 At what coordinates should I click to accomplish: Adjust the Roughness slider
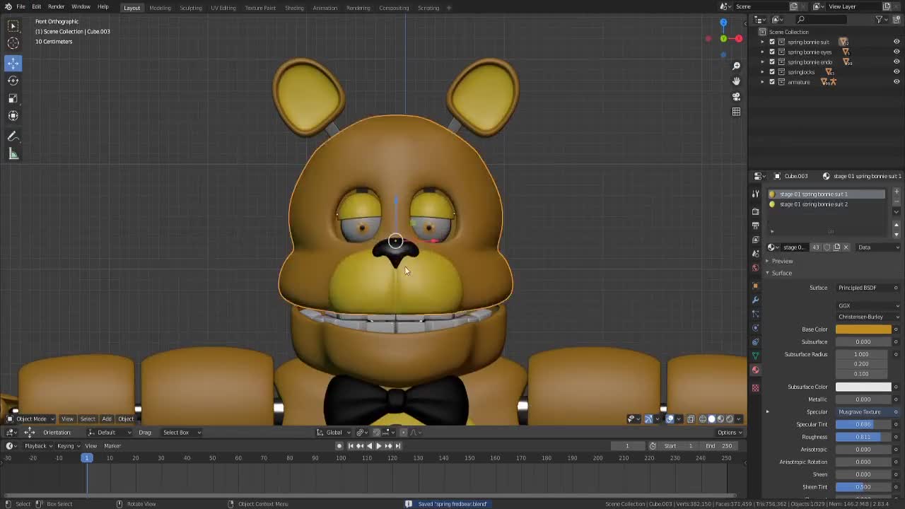point(863,437)
